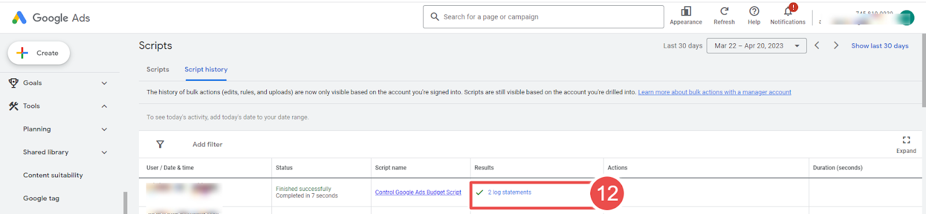Click the Goals trophy icon
Image resolution: width=926 pixels, height=214 pixels.
(x=14, y=83)
